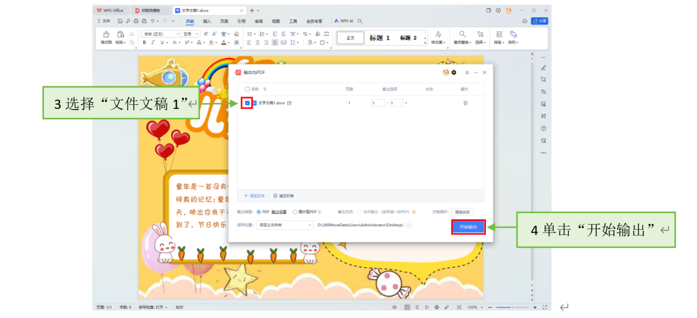697x318 pixels.
Task: Click the underline U button
Action: tap(162, 42)
